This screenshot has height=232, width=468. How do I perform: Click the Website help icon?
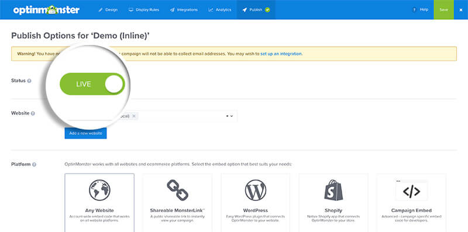coord(33,113)
